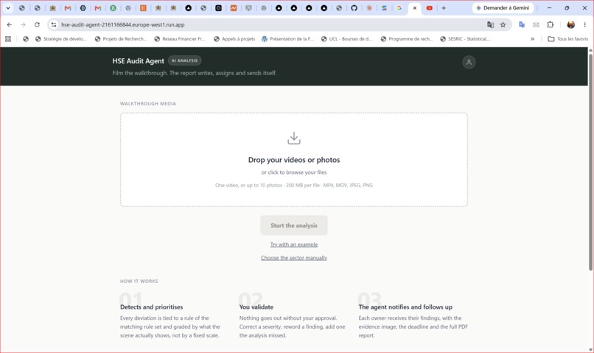Open the Projets de Recherch... bookmark
Image resolution: width=594 pixels, height=353 pixels.
tap(120, 38)
